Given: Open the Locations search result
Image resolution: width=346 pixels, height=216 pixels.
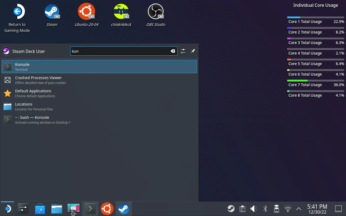Looking at the screenshot, I should (99, 106).
